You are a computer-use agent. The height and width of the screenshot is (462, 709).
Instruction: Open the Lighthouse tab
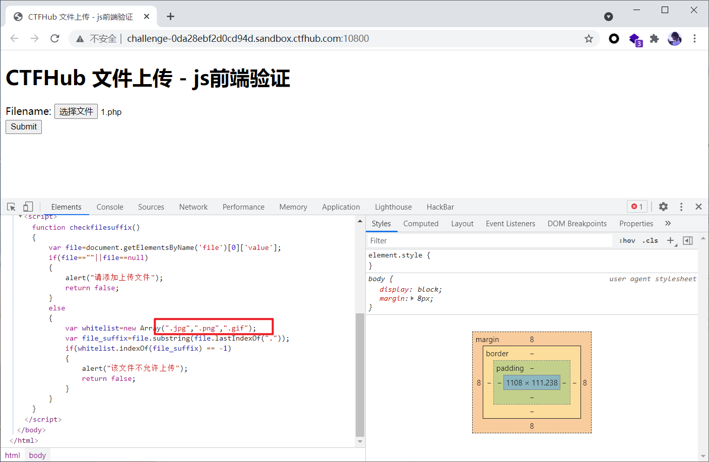pos(393,207)
